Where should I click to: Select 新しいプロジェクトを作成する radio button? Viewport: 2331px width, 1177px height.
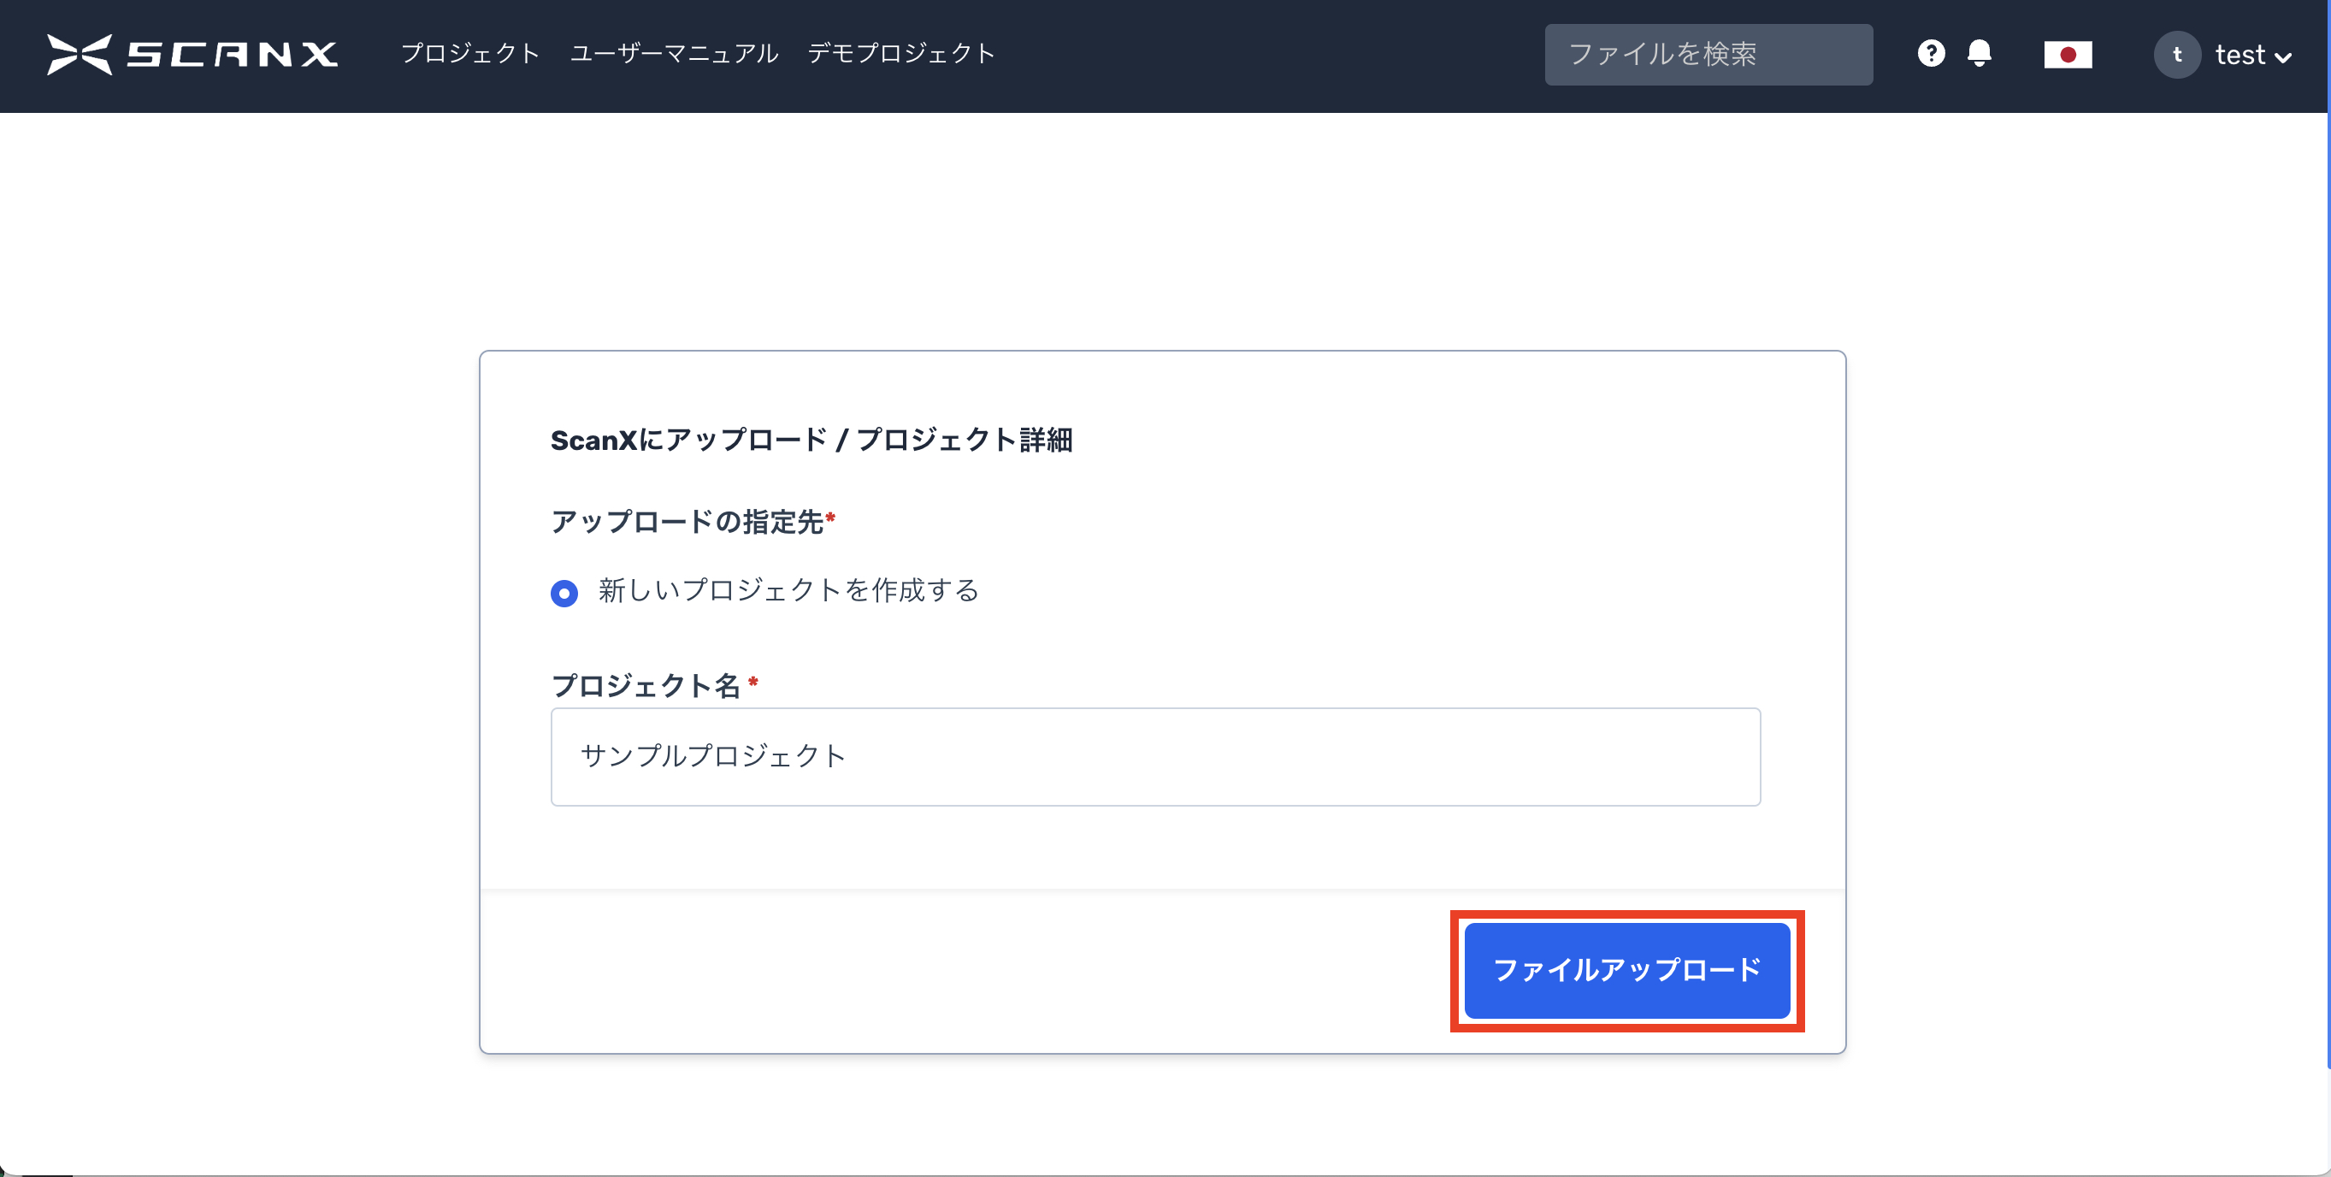pyautogui.click(x=564, y=593)
